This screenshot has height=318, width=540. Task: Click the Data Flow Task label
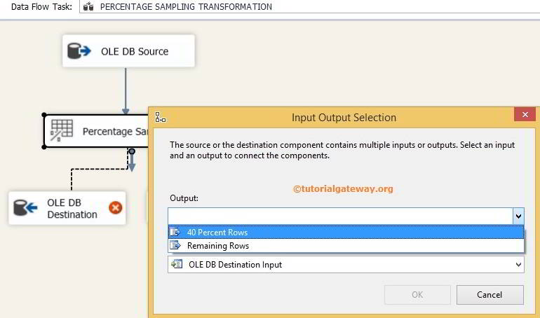pos(41,6)
